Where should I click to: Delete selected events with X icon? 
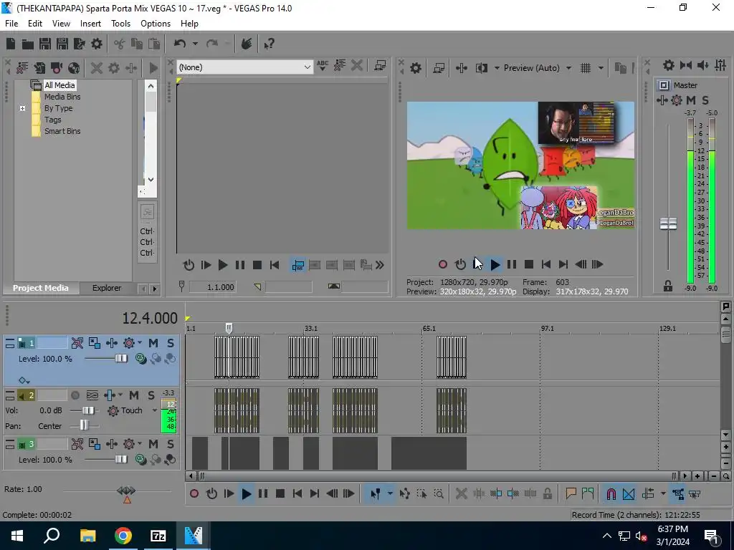pyautogui.click(x=461, y=494)
